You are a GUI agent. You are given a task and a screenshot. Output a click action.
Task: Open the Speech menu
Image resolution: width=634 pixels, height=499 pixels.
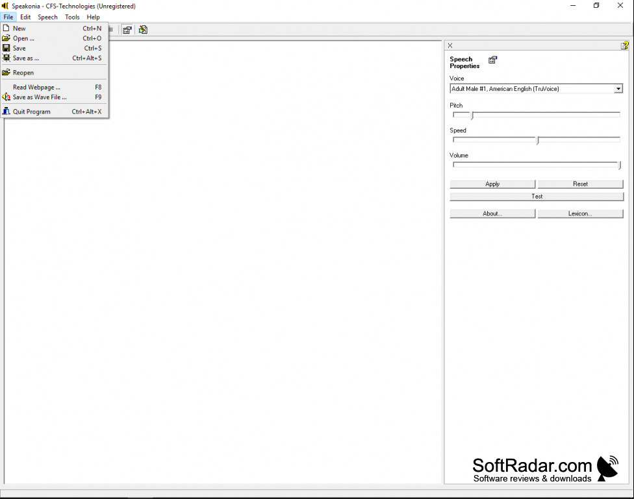(x=47, y=17)
